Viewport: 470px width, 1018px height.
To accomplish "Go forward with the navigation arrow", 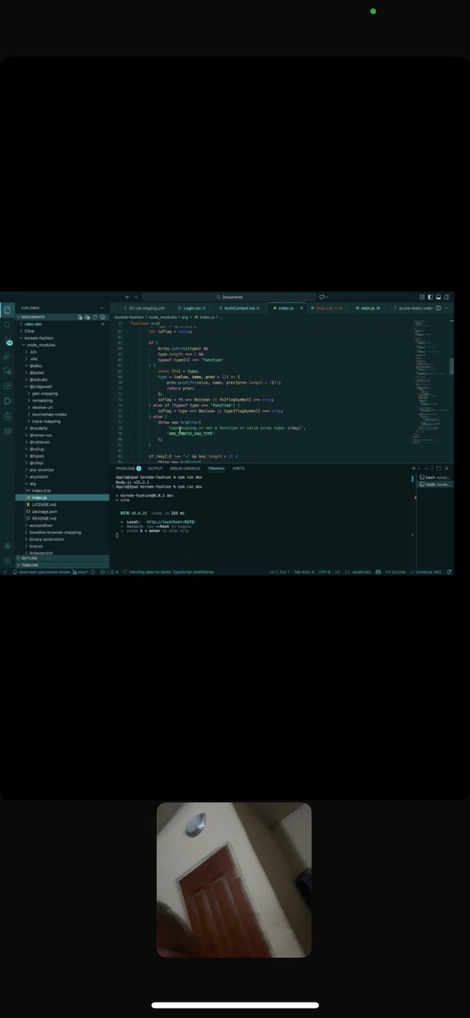I will point(136,296).
